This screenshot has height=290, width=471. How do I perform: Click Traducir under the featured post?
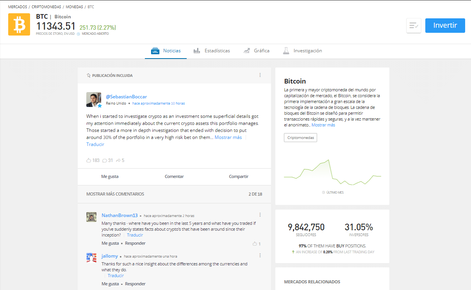[95, 144]
